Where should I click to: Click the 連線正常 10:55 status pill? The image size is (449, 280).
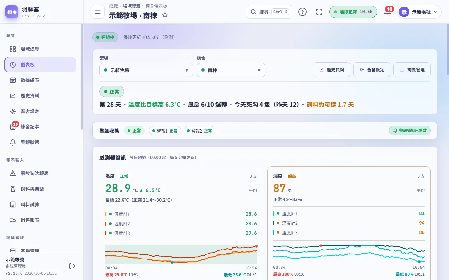(x=353, y=12)
